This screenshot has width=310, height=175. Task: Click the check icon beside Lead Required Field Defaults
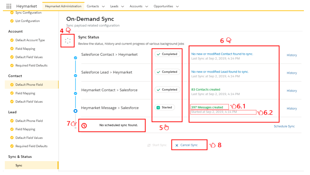[12, 146]
